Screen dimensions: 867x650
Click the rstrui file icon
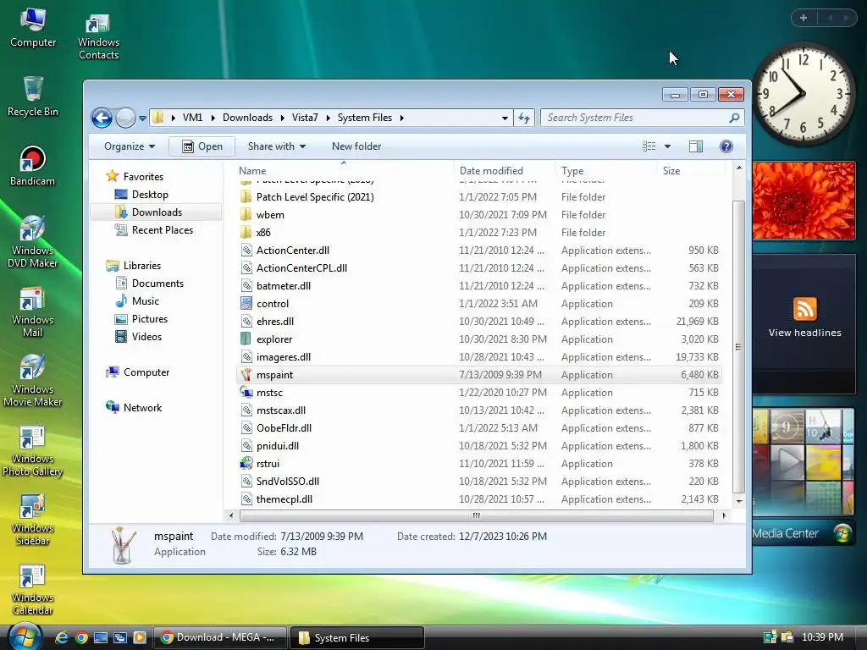pos(246,464)
